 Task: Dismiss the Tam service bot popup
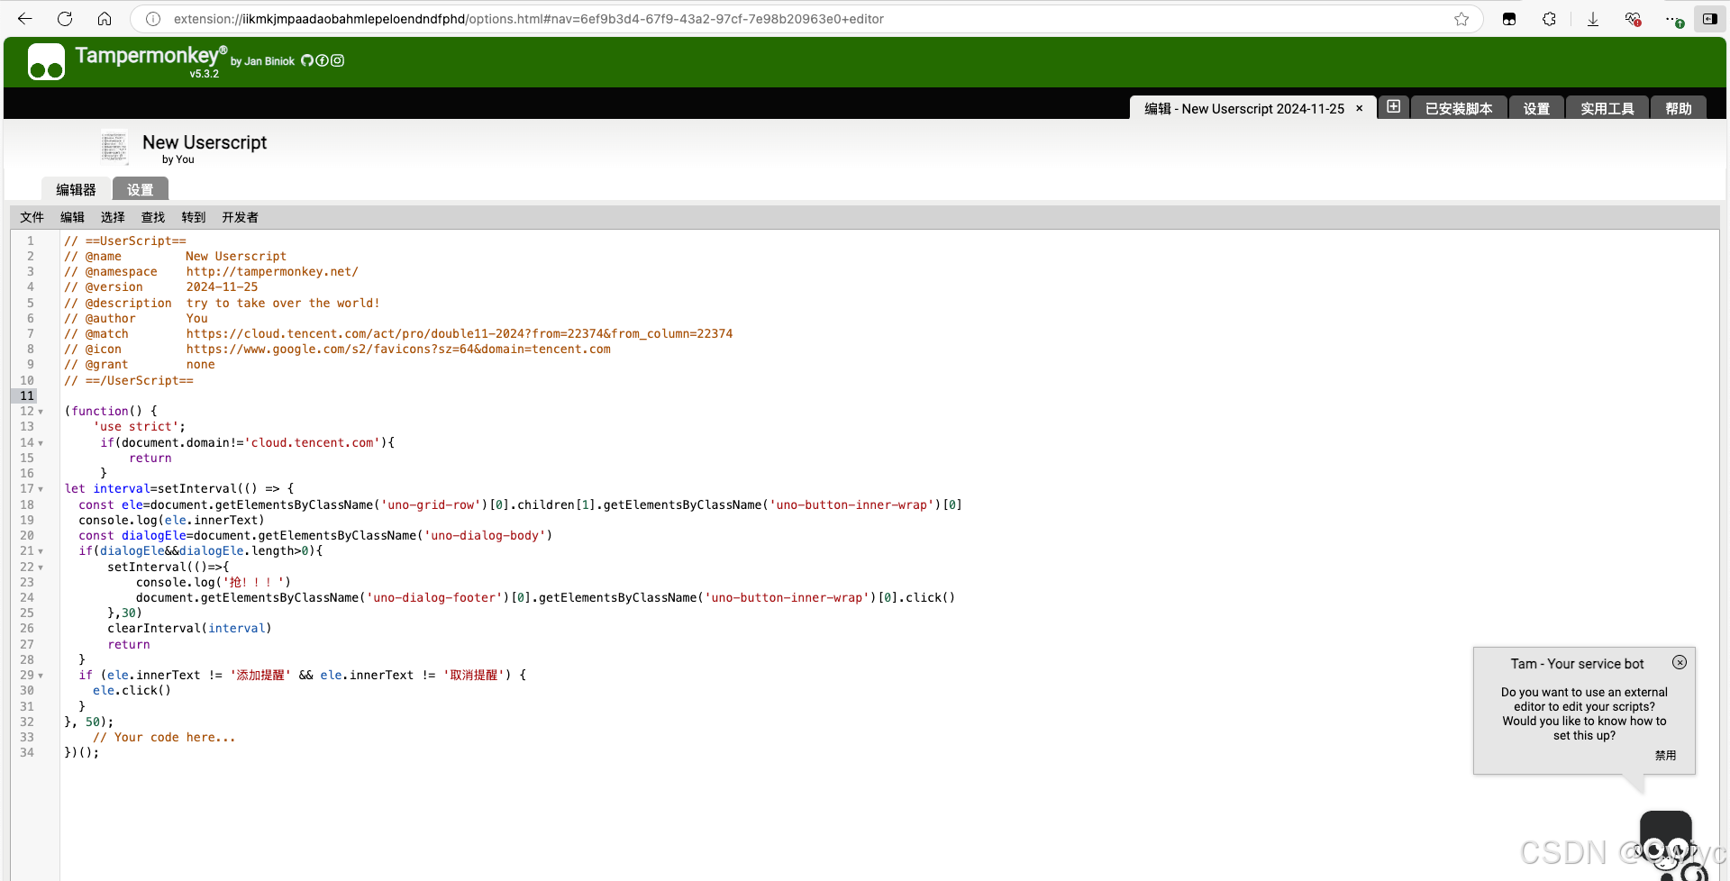(1680, 662)
